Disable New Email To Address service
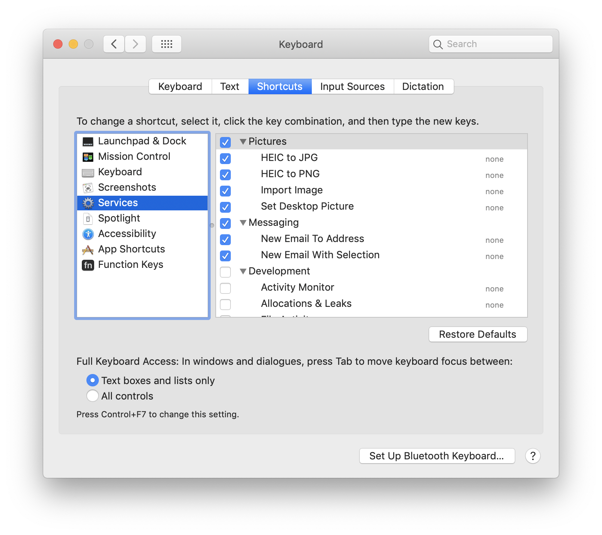602x535 pixels. coord(225,240)
